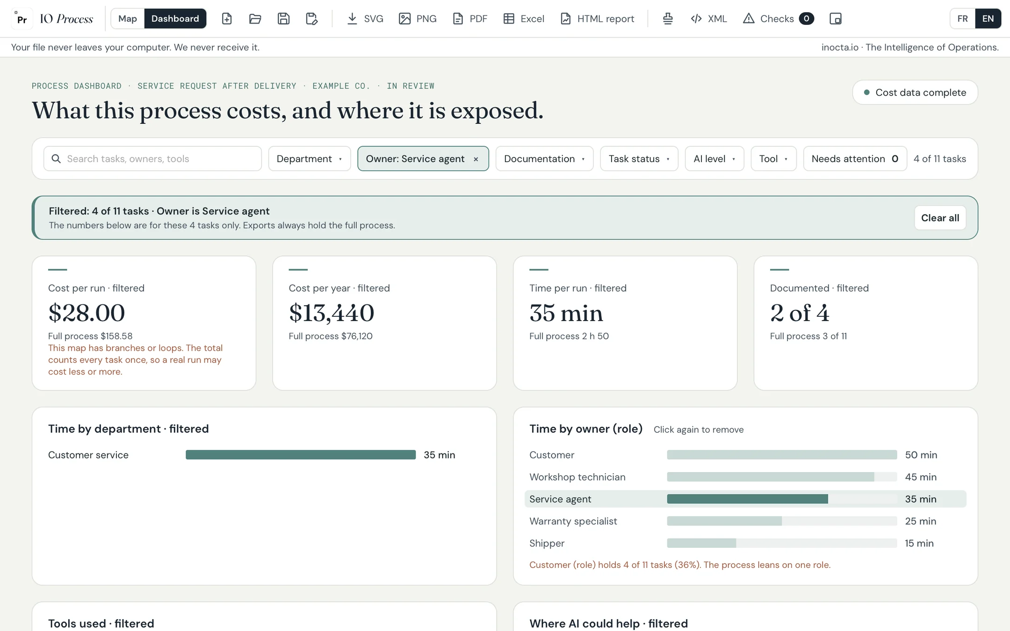Export the map as SVG
Image resolution: width=1010 pixels, height=631 pixels.
[x=365, y=19]
